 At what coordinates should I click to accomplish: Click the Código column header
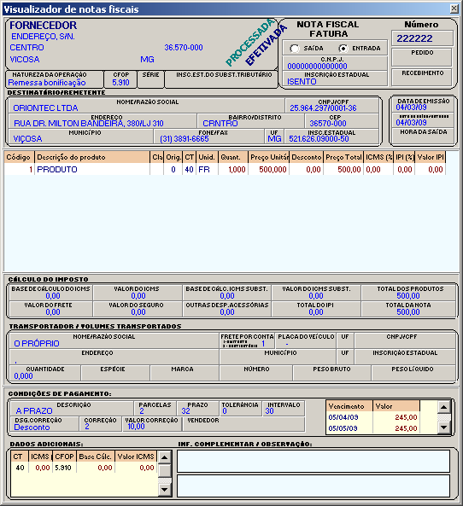(x=19, y=157)
